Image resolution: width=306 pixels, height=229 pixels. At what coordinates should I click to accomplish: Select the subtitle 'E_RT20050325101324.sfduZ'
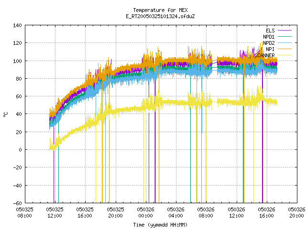(160, 16)
